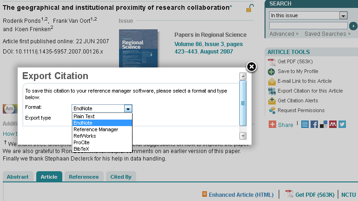Image resolution: width=358 pixels, height=201 pixels.
Task: Click the green plus Save to My Profile icon
Action: click(271, 72)
